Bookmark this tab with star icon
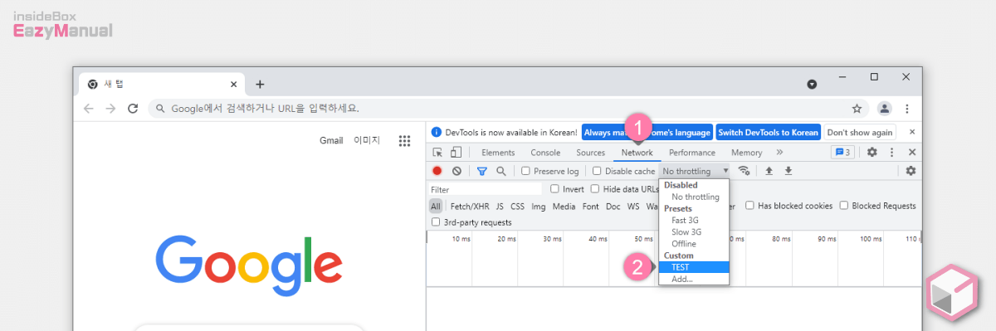 pyautogui.click(x=857, y=109)
